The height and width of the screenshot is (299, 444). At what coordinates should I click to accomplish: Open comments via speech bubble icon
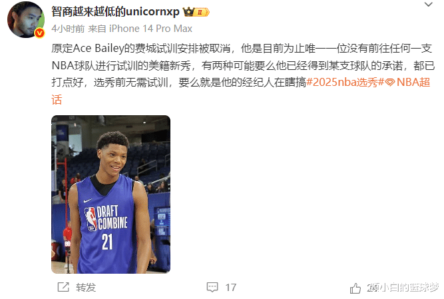click(x=212, y=288)
